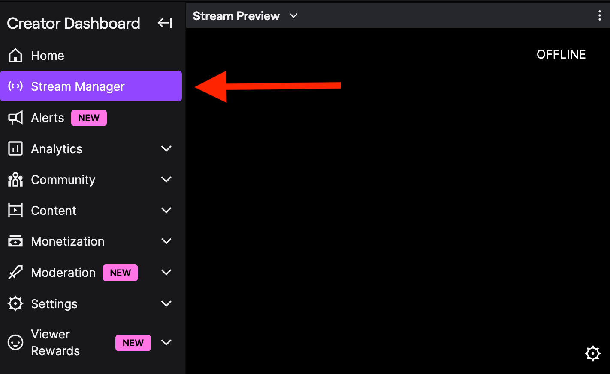Open the three-dot panel options menu

coord(599,16)
